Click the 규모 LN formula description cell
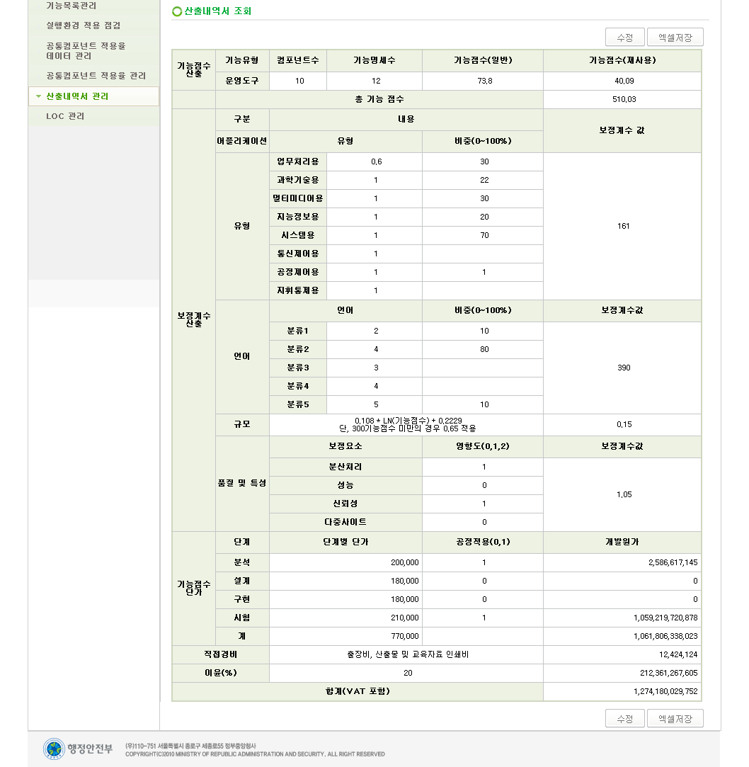Image resolution: width=749 pixels, height=767 pixels. (406, 424)
